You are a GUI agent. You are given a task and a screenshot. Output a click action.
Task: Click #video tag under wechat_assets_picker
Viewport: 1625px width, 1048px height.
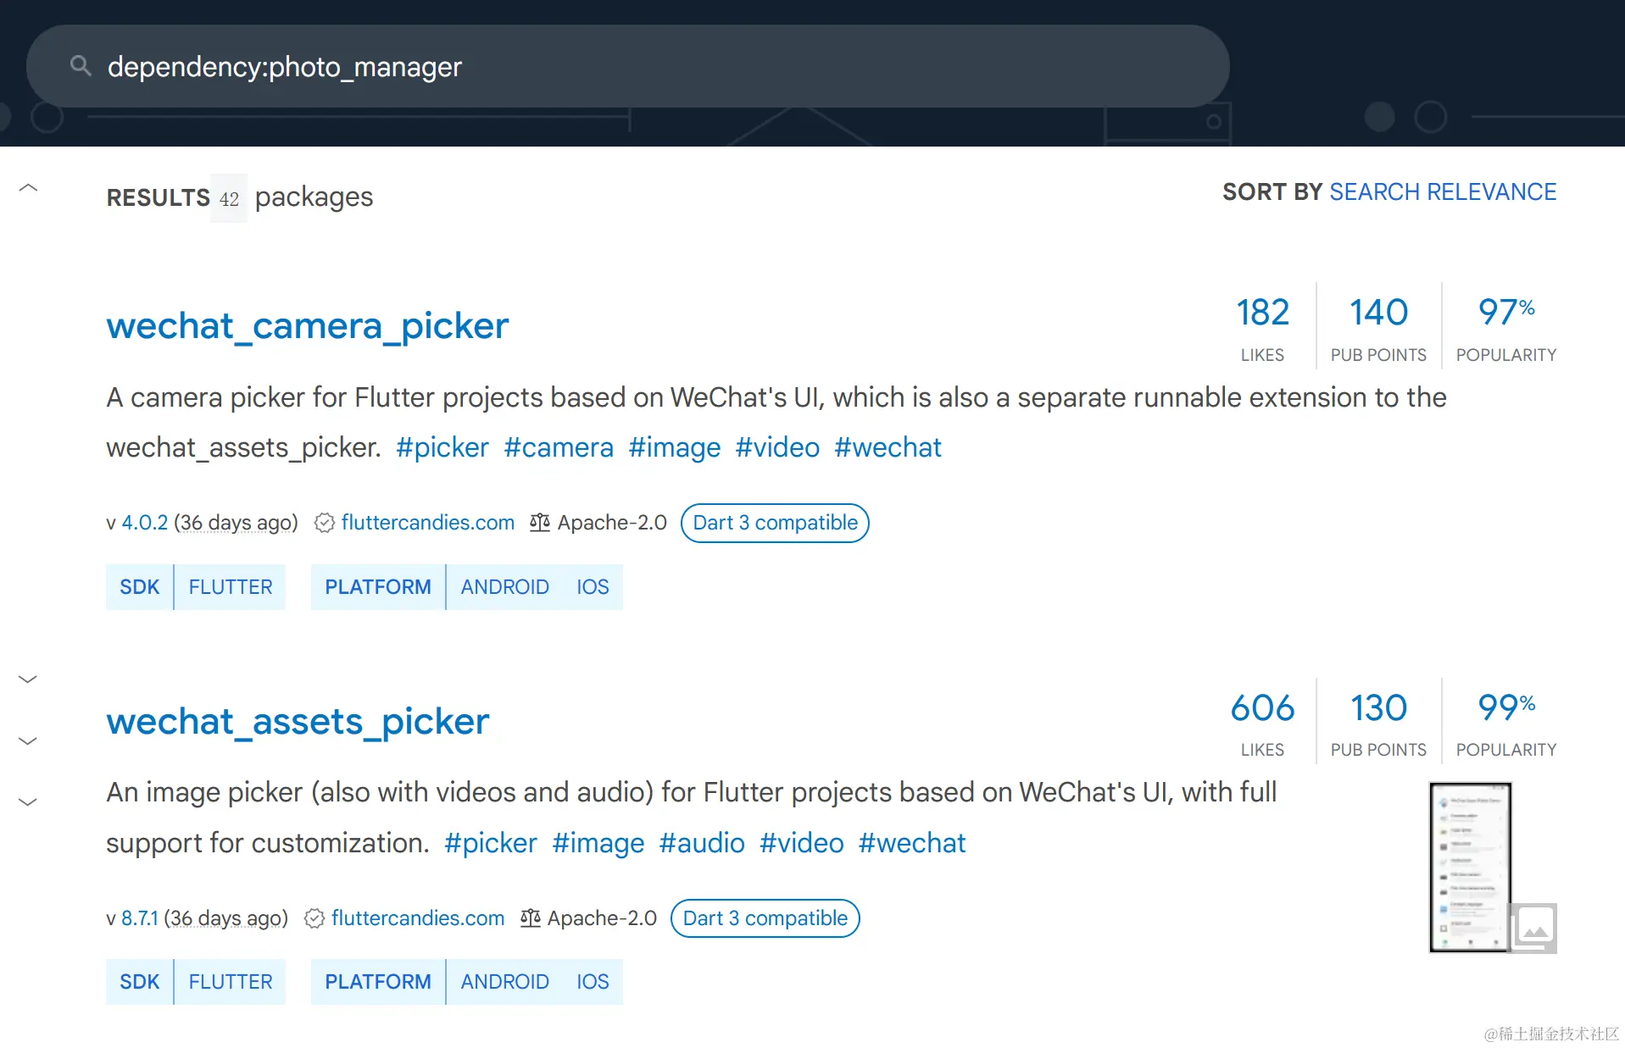tap(802, 843)
